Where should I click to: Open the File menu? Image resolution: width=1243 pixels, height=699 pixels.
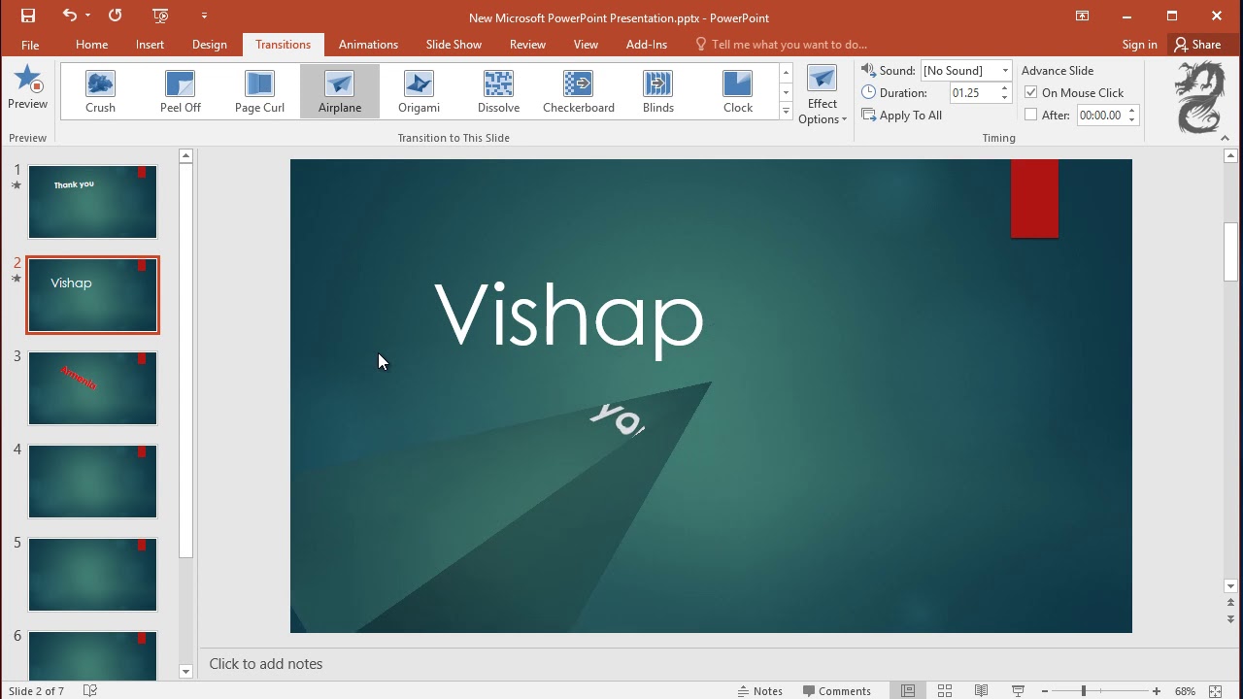point(30,45)
